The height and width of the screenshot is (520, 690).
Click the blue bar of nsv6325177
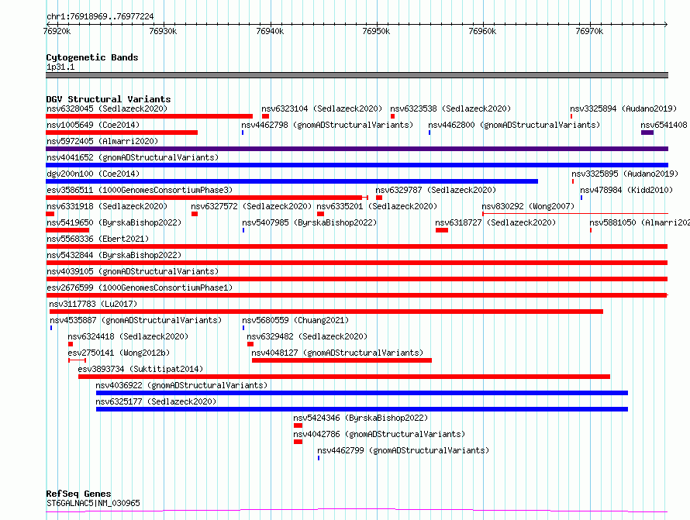coord(362,409)
